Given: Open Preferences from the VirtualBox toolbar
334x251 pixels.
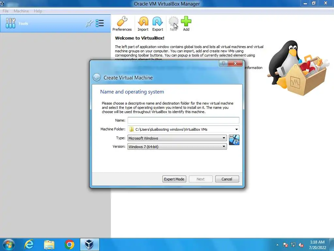Looking at the screenshot, I should [122, 24].
